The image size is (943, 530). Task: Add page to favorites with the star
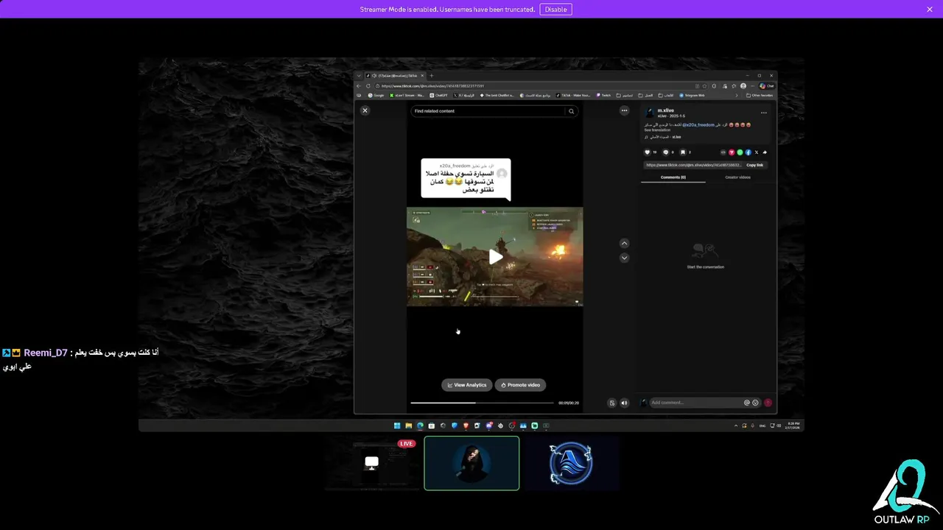click(704, 86)
